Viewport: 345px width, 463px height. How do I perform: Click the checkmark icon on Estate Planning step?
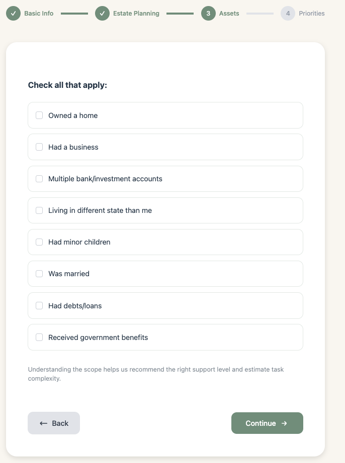click(x=103, y=14)
